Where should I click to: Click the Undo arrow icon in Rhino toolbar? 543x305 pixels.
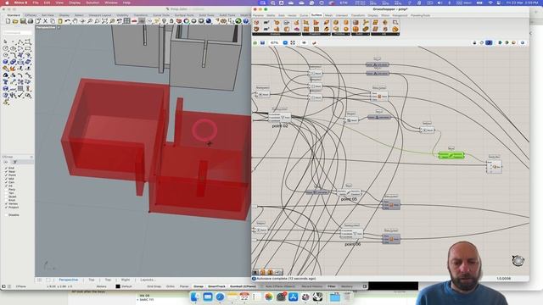(67, 21)
